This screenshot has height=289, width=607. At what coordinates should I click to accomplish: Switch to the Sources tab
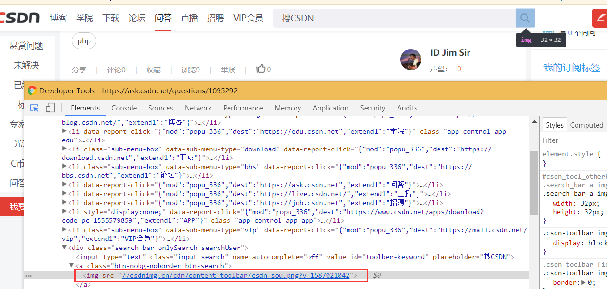(160, 108)
